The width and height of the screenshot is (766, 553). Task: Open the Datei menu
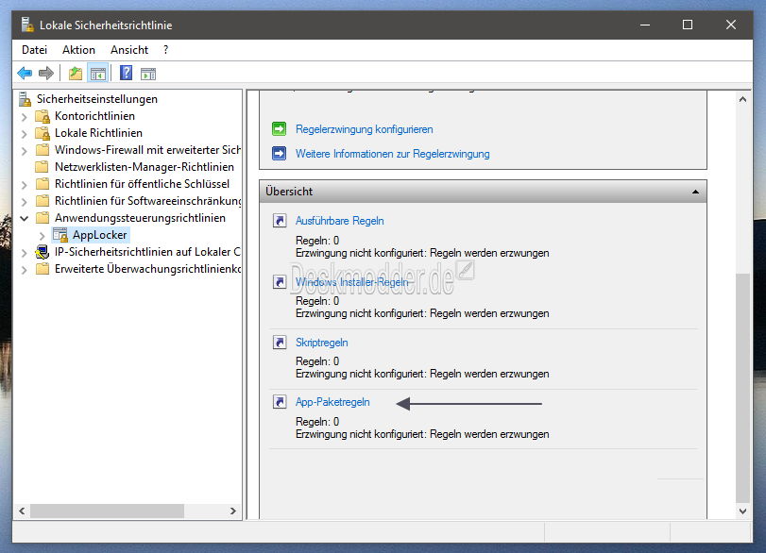point(34,50)
